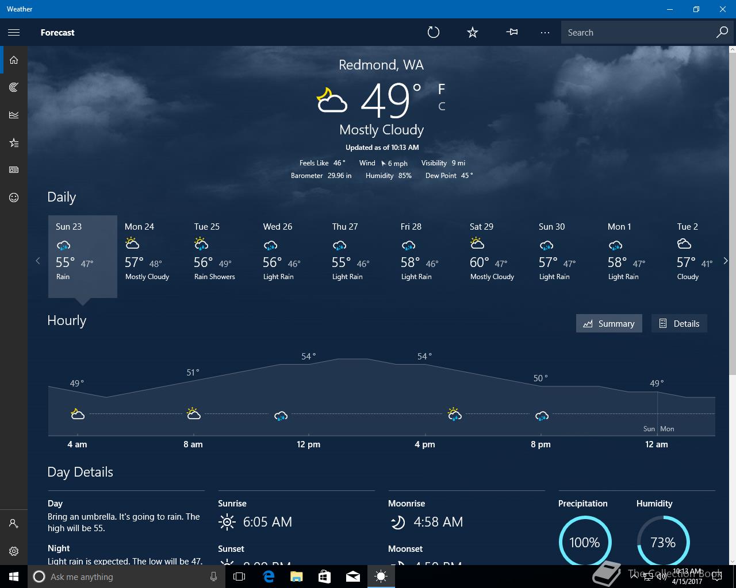Open the News sidebar icon

click(14, 170)
